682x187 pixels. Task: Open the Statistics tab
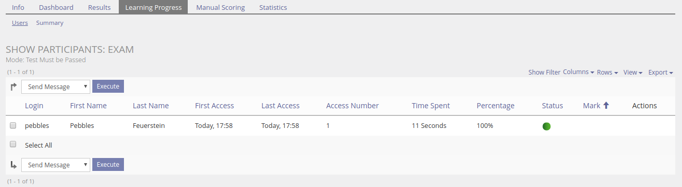[x=273, y=7]
